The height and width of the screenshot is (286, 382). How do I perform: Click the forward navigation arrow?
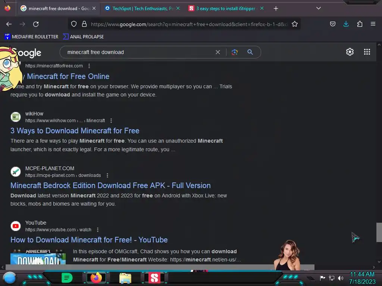pyautogui.click(x=22, y=24)
